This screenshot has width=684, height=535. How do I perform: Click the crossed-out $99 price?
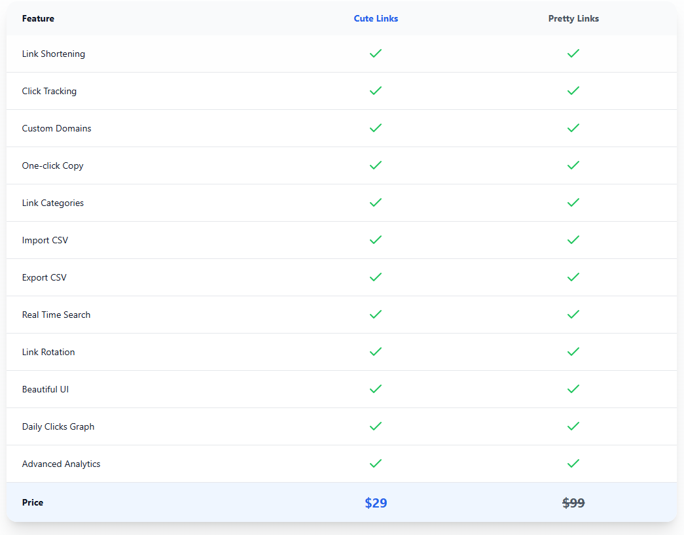[x=573, y=503]
